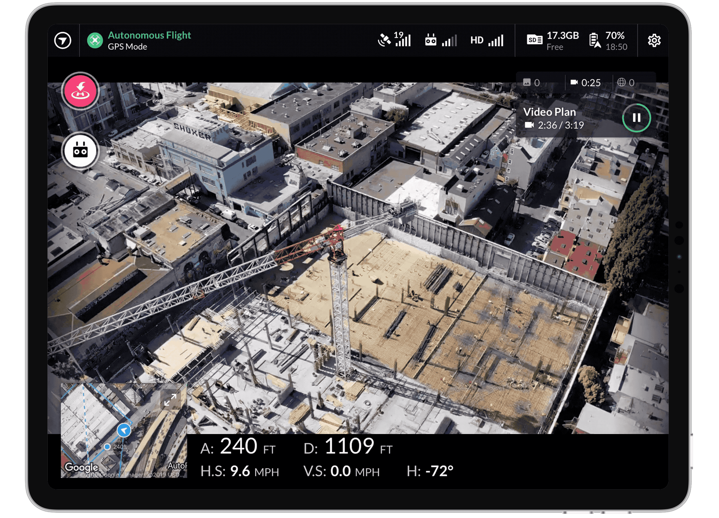Viewport: 719px width, 518px height.
Task: Tap the GPS Mode status text
Action: pyautogui.click(x=127, y=47)
